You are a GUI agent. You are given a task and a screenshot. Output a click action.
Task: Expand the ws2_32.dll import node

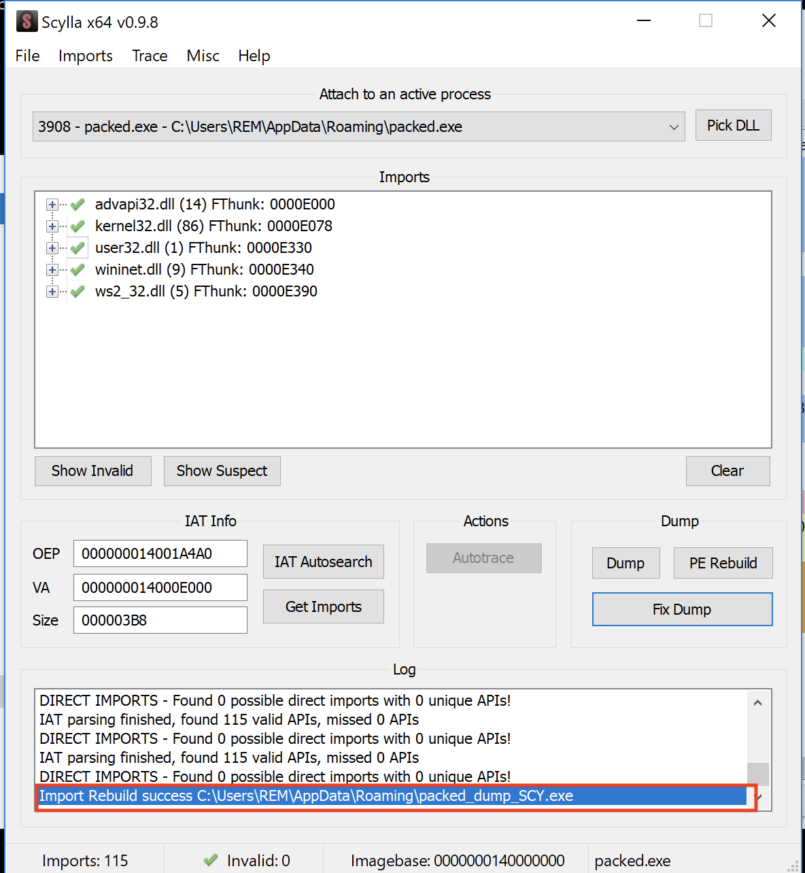pyautogui.click(x=52, y=292)
